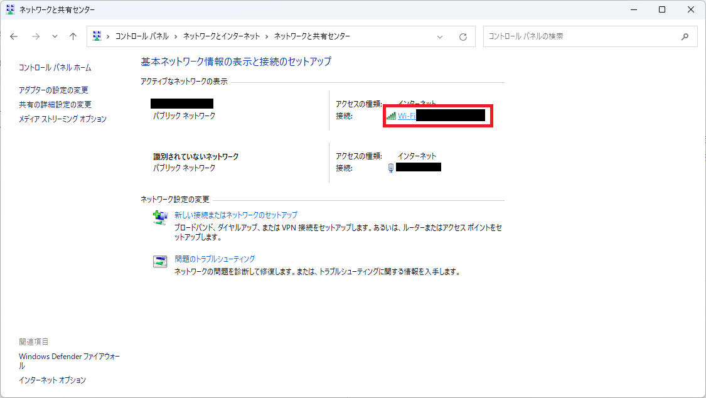Click パブリック ネットワーク under 識別されていないネットワーク
The height and width of the screenshot is (398, 706).
(x=184, y=168)
